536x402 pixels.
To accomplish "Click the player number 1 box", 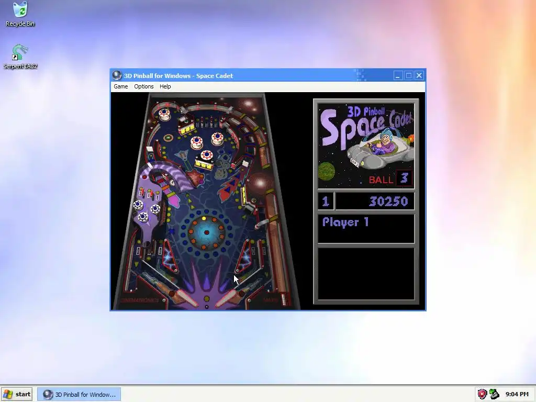I will click(x=326, y=202).
